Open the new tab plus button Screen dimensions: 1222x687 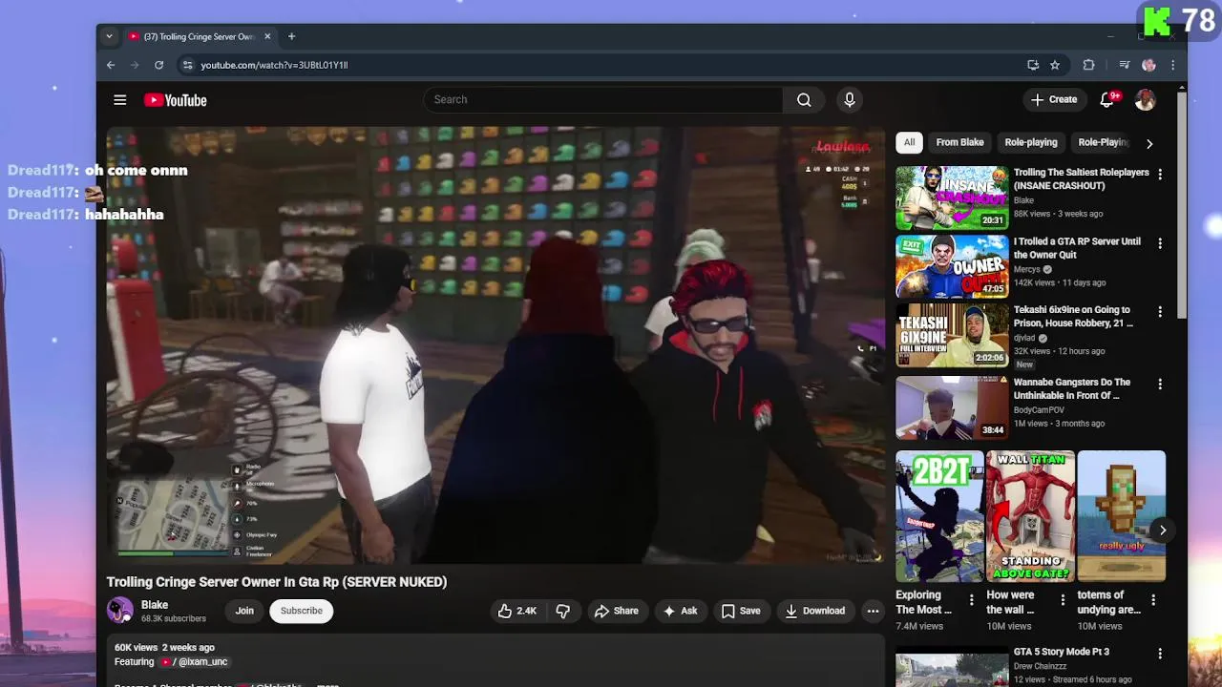pos(291,36)
